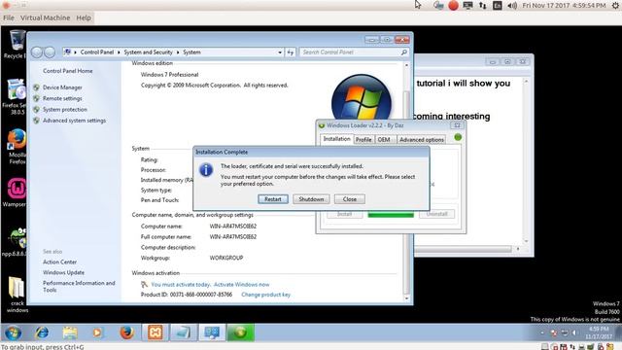Viewport: 622px width, 350px height.
Task: Open the Help menu
Action: [84, 17]
